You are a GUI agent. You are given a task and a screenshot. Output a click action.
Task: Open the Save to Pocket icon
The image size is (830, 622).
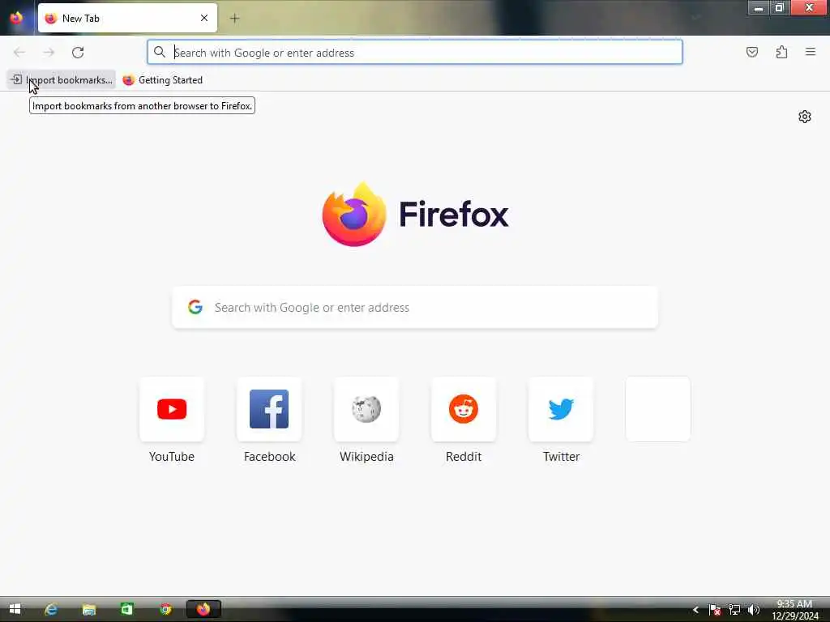[751, 52]
